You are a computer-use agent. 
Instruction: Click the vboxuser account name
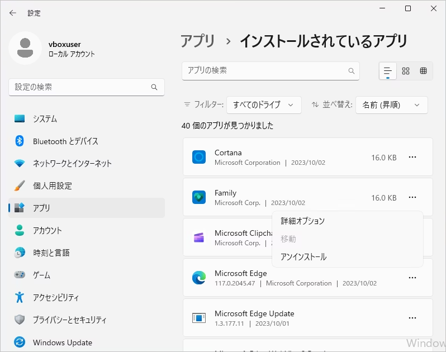pyautogui.click(x=65, y=44)
